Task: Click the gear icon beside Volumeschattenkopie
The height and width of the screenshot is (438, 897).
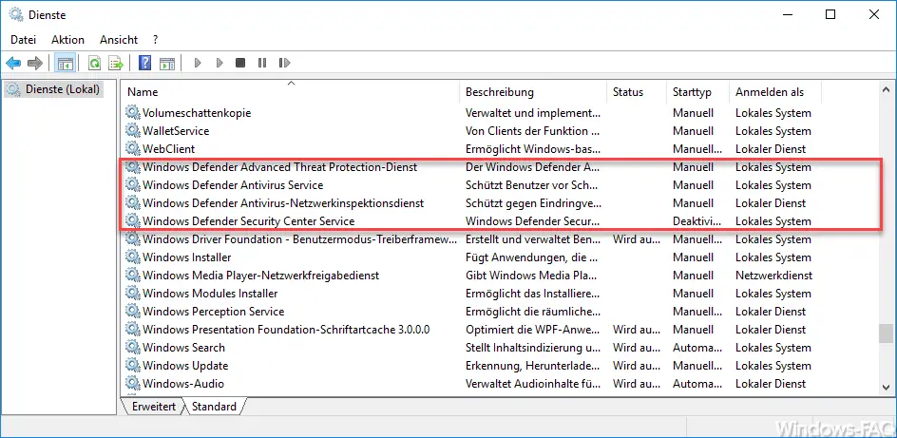Action: tap(133, 113)
